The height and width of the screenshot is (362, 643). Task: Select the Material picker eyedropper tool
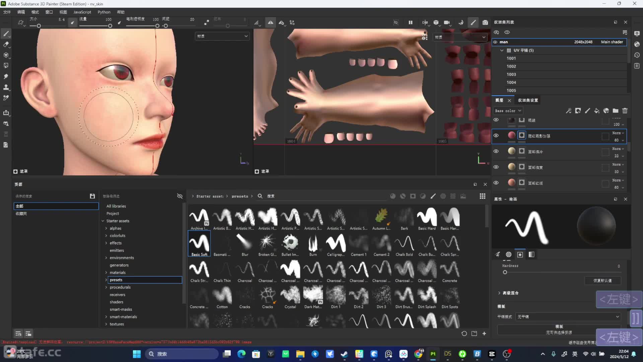point(6,98)
